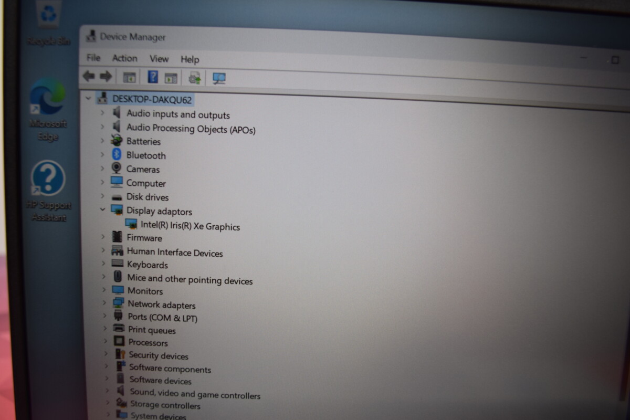Collapse the Display adaptors category
The width and height of the screenshot is (630, 420).
pyautogui.click(x=102, y=209)
